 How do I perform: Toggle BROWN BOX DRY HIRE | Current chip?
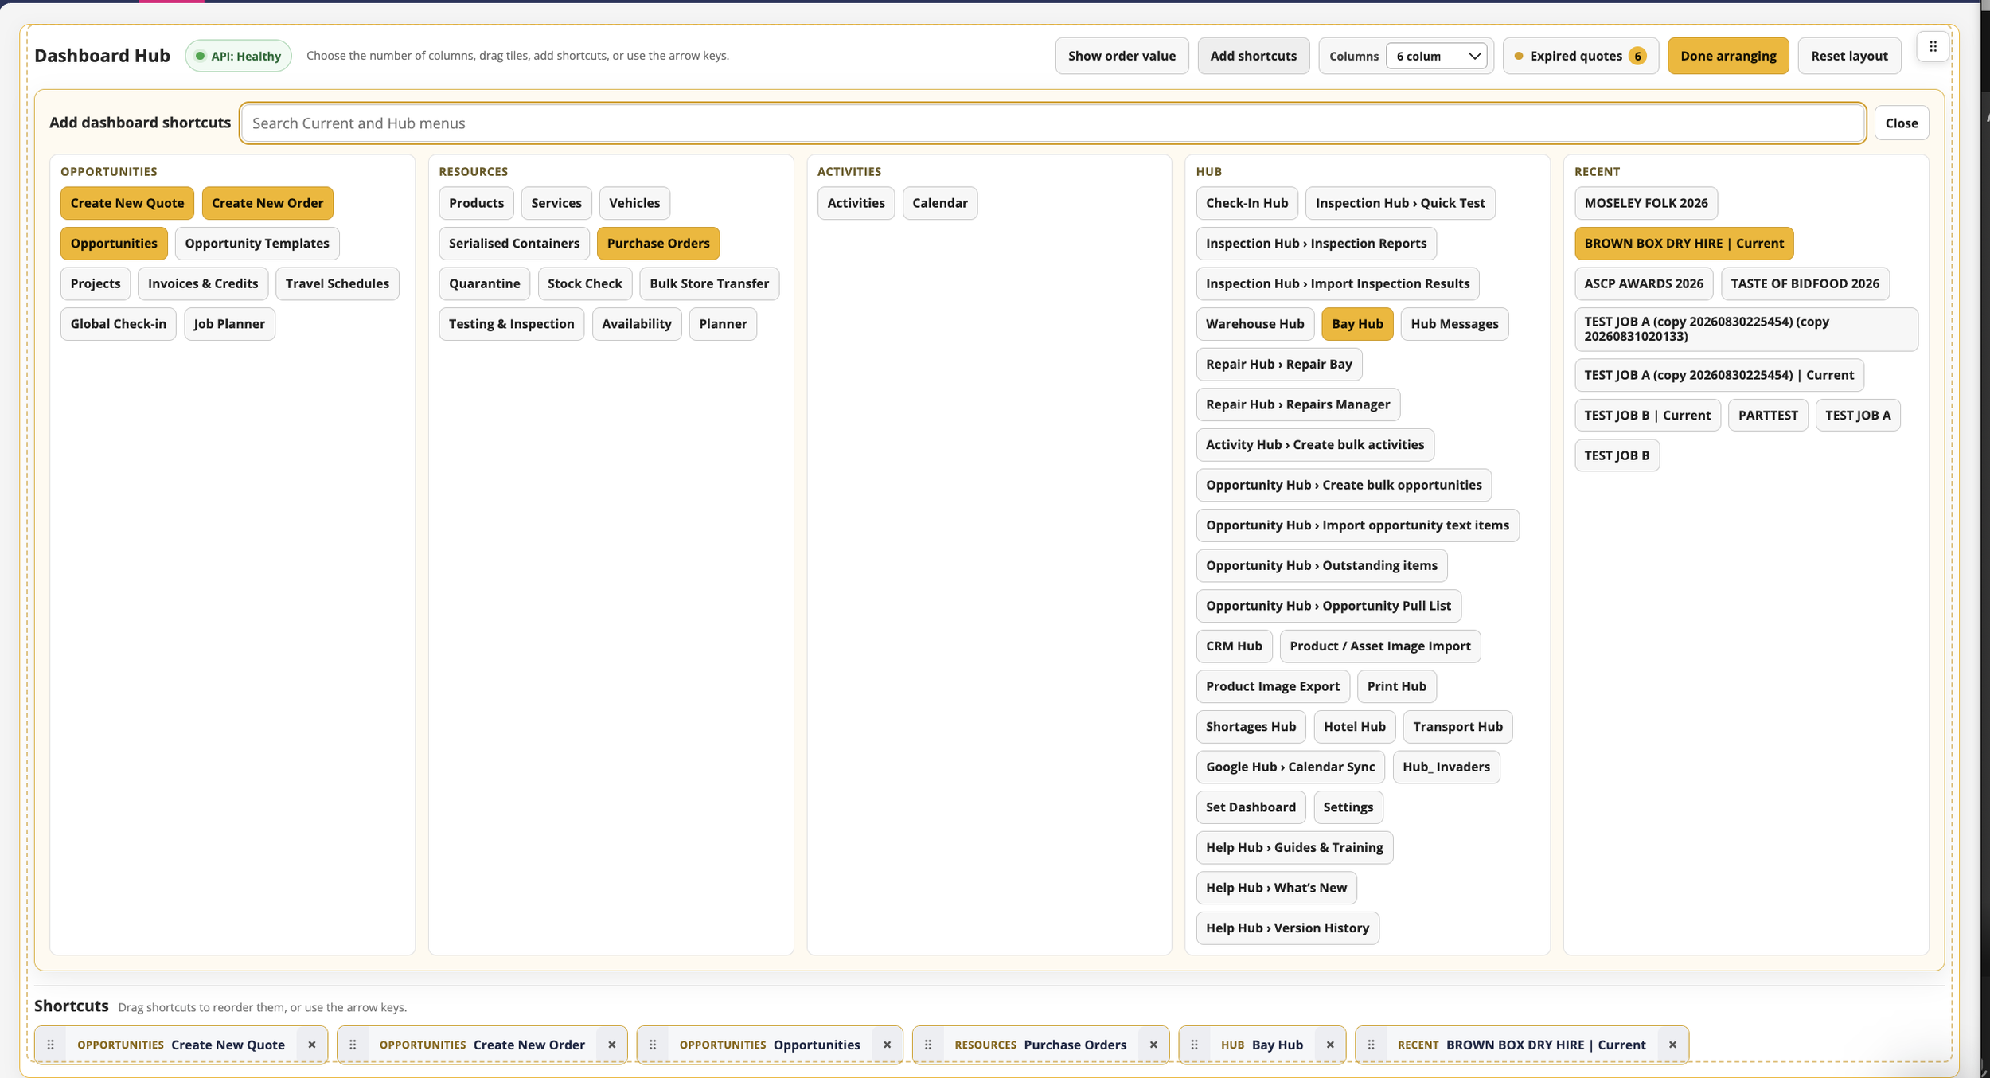pyautogui.click(x=1684, y=243)
